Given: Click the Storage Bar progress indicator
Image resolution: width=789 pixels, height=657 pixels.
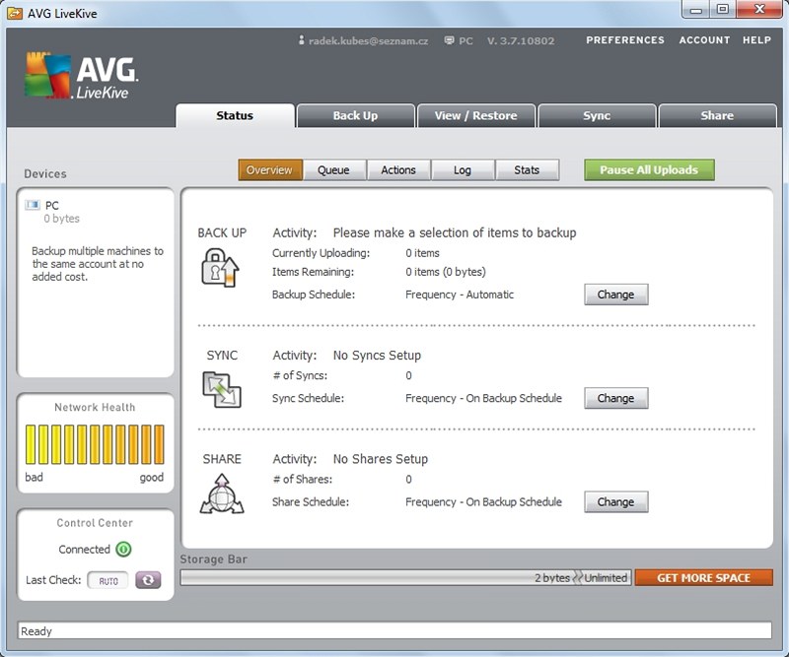Looking at the screenshot, I should point(405,578).
